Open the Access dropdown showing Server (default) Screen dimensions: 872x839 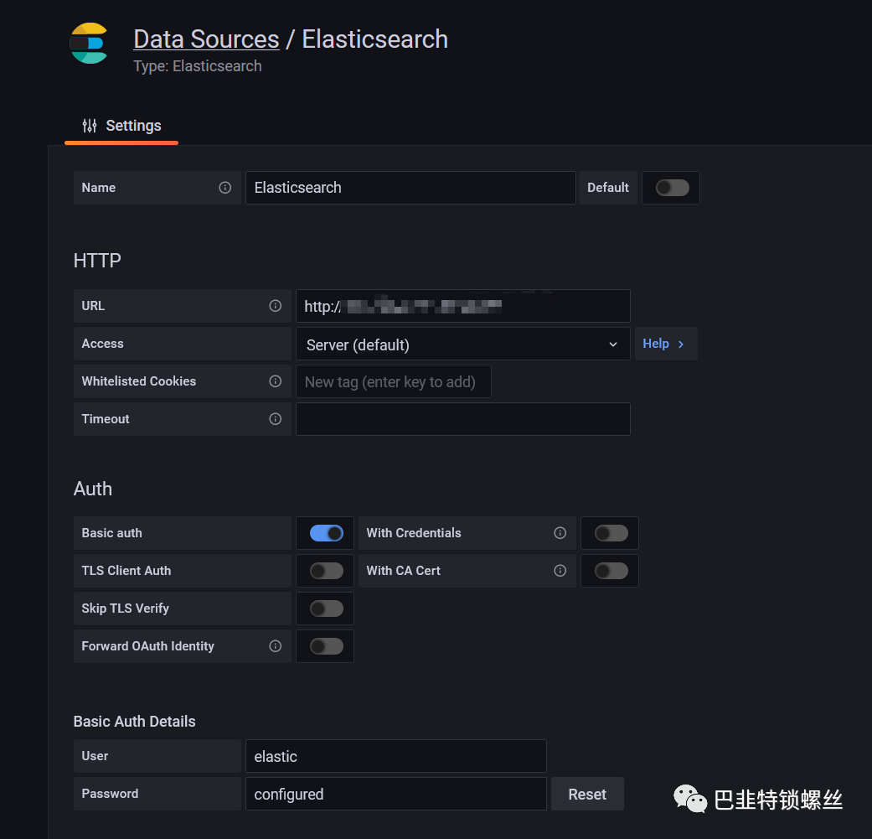[x=462, y=344]
